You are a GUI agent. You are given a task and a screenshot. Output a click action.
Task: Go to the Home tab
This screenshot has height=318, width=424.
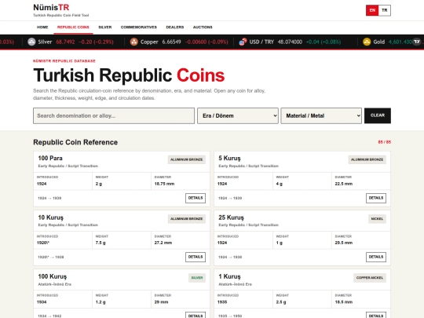point(42,27)
